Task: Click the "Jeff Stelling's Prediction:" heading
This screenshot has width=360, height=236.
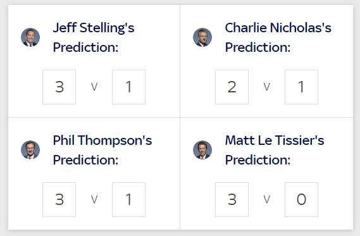Action: tap(94, 37)
